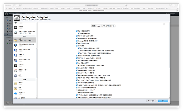This screenshot has height=112, width=183.
Task: Open the Feedly bookmark
Action: pos(10,8)
